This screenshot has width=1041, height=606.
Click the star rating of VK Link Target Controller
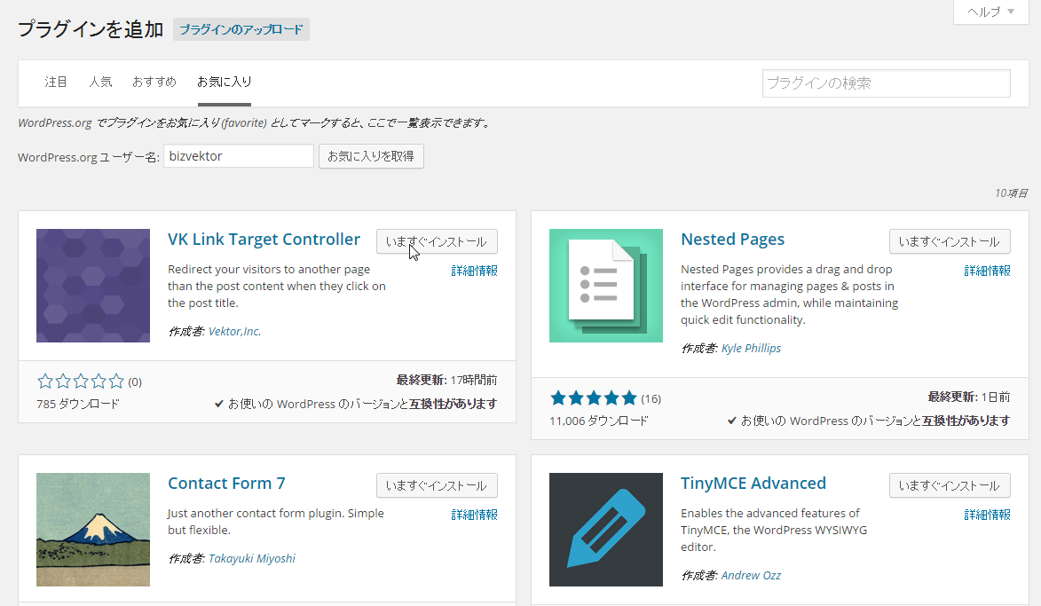click(81, 382)
